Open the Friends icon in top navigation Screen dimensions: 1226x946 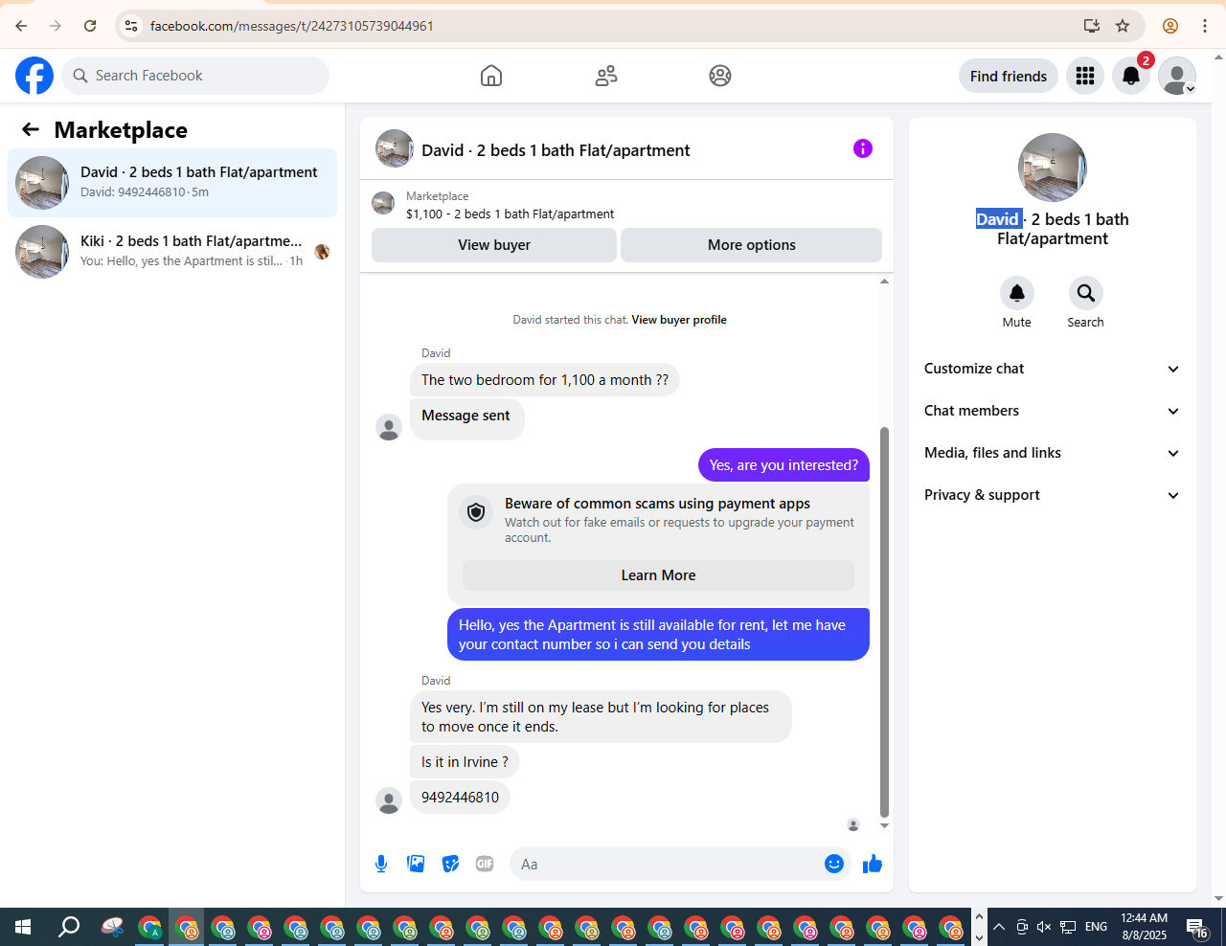606,76
